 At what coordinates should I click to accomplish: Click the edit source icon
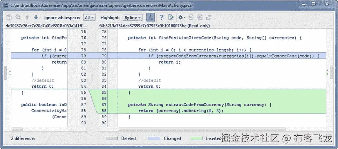coord(171,18)
